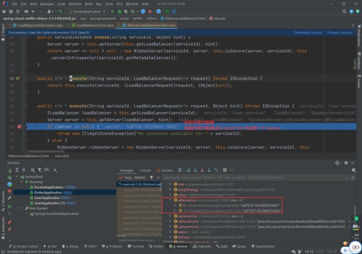Expand the upServerList variable node
The width and height of the screenshot is (362, 254).
(170, 216)
